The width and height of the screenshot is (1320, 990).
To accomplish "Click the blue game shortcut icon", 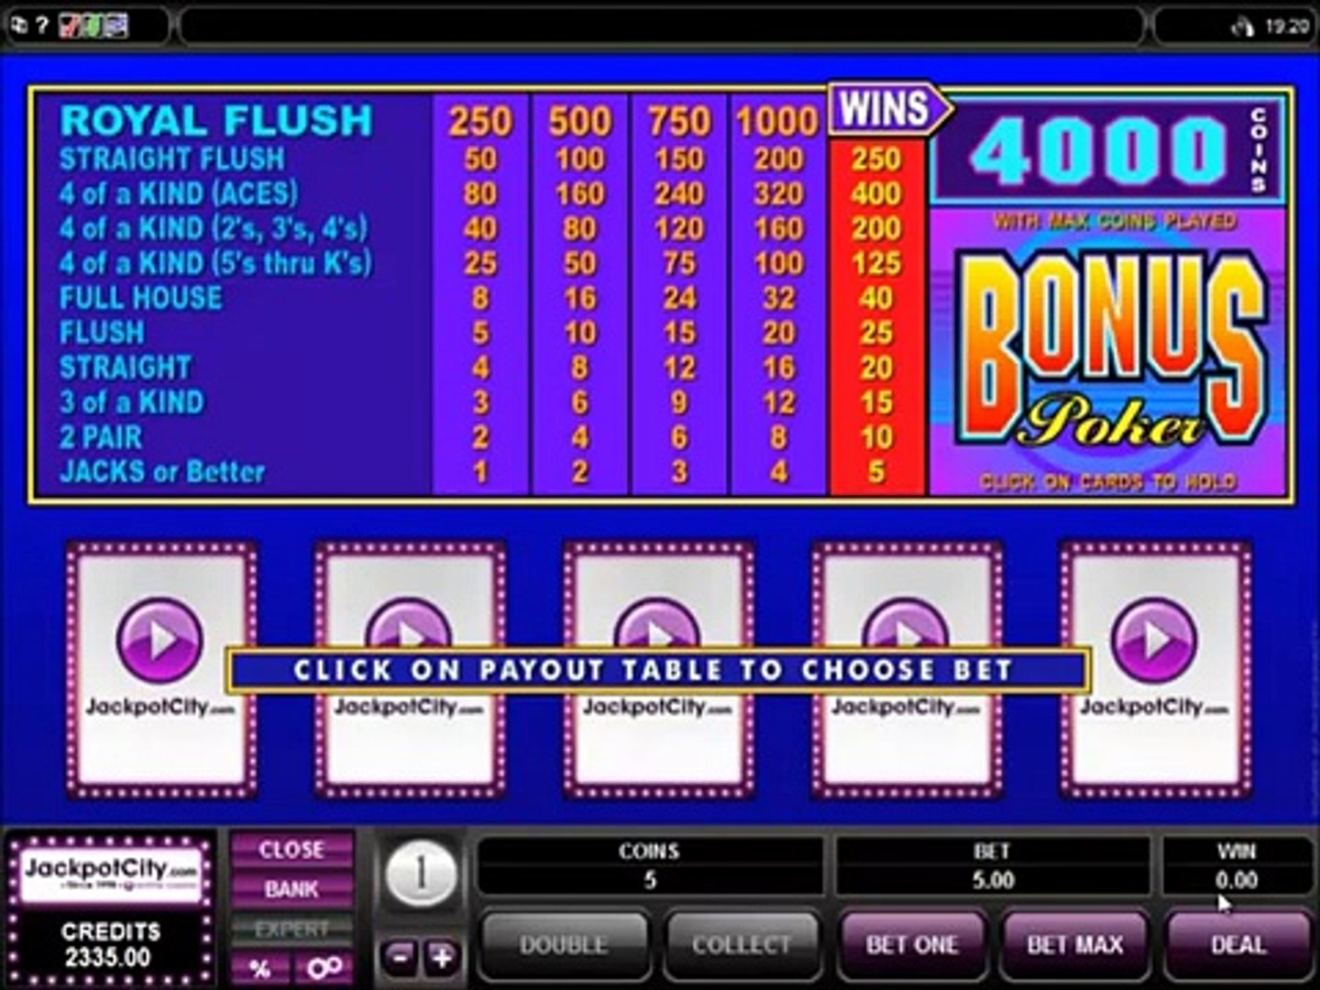I will (x=115, y=26).
